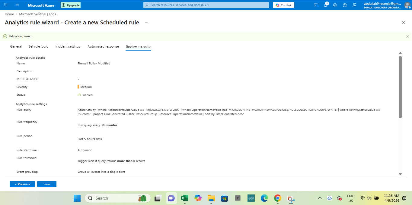412x205 pixels.
Task: Open the Azure portal hamburger menu
Action: click(x=17, y=5)
